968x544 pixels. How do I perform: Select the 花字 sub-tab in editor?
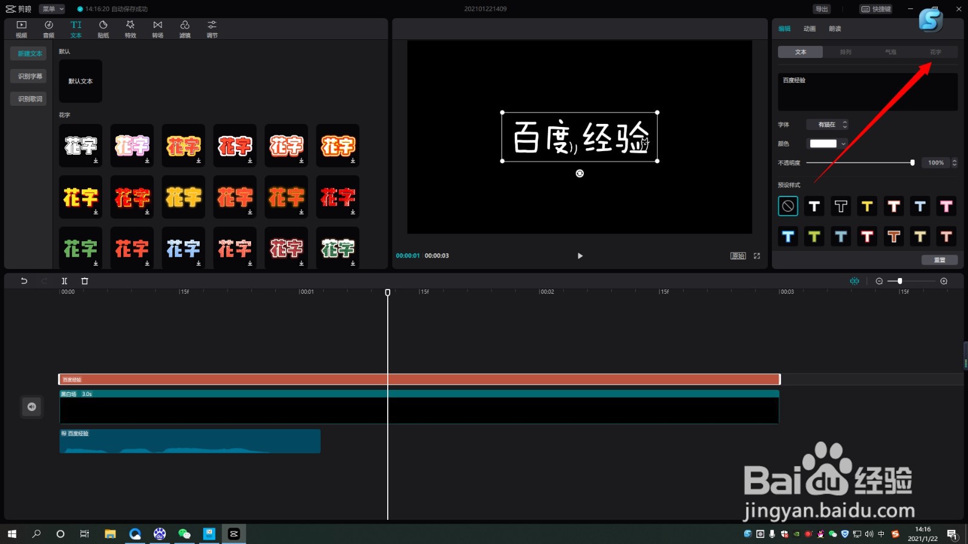pos(935,52)
